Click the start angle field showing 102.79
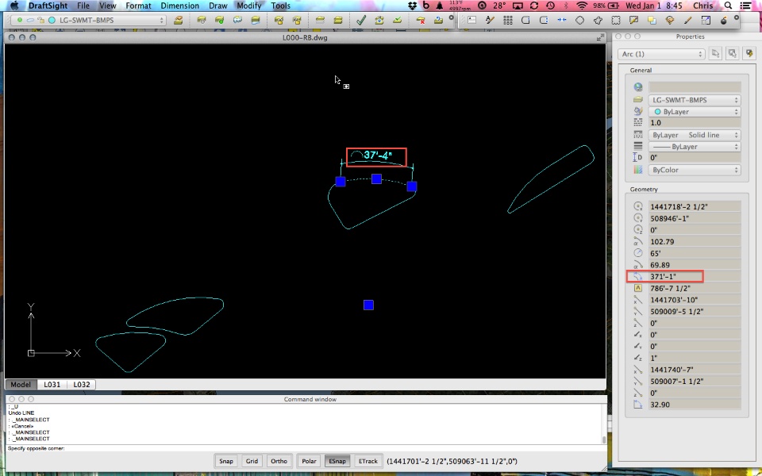 coord(695,241)
